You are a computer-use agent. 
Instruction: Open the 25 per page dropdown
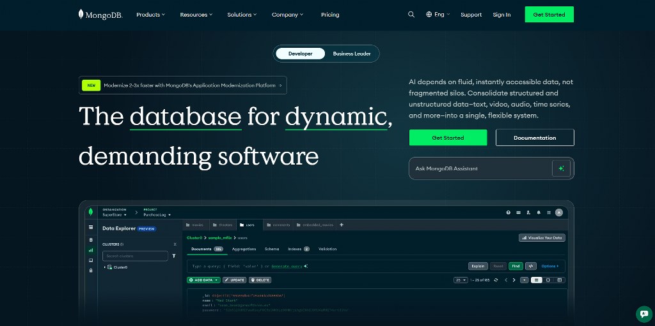click(x=461, y=280)
